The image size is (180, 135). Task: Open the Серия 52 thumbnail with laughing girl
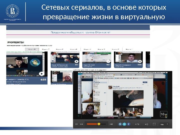62,77
